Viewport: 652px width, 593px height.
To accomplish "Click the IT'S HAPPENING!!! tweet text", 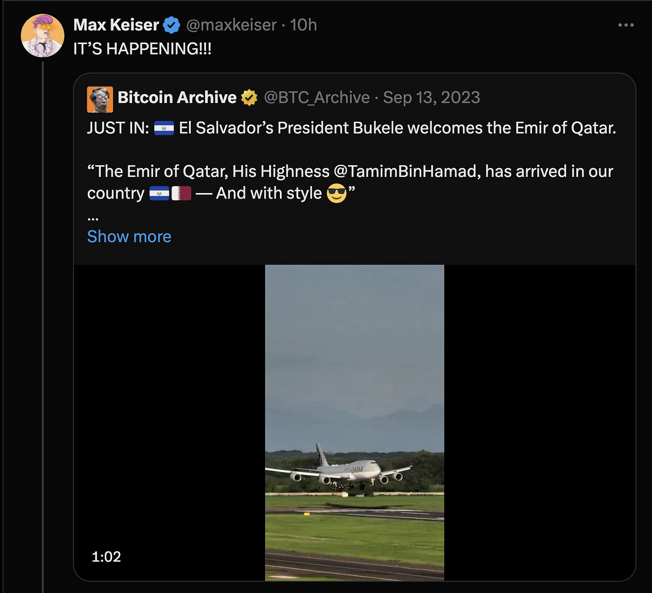I will [x=142, y=49].
